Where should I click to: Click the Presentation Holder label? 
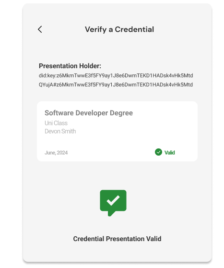(70, 66)
